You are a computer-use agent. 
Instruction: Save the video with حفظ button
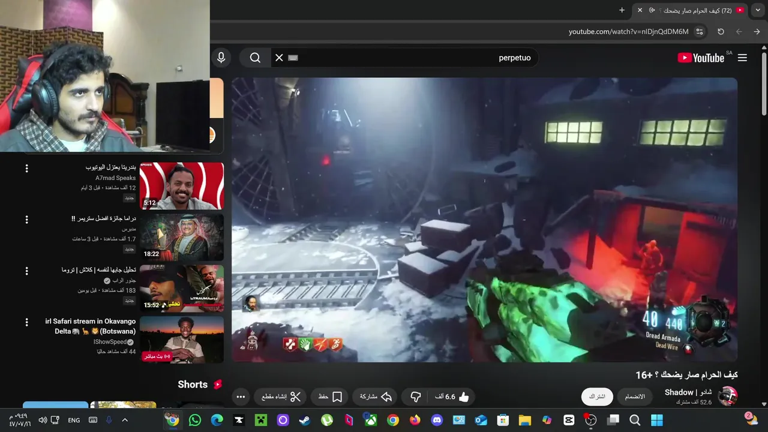pos(330,397)
